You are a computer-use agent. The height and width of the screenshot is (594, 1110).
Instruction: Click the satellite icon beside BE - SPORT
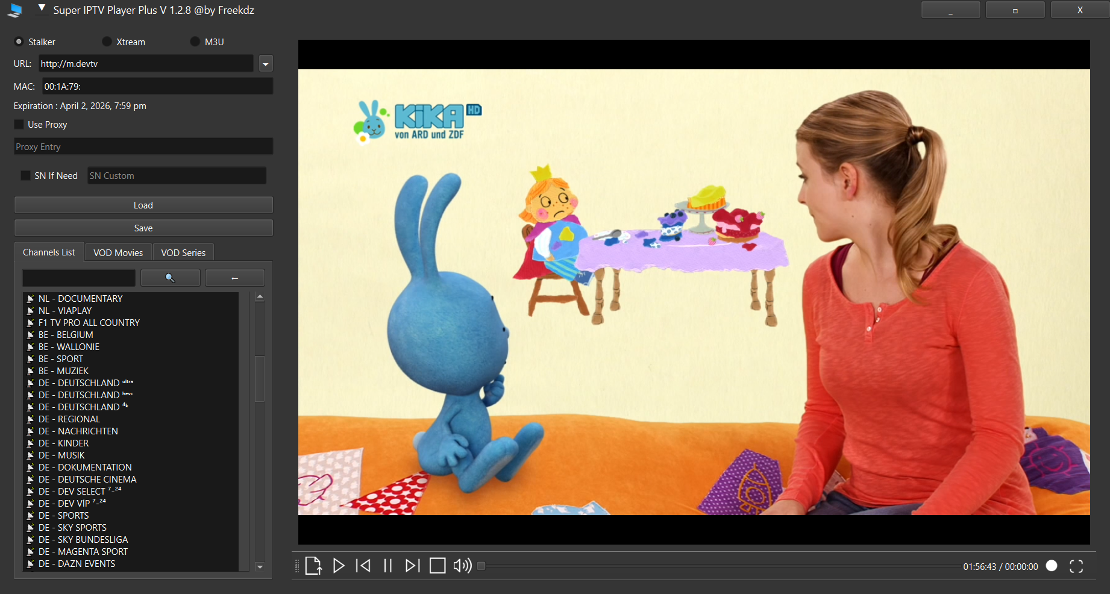pos(30,359)
